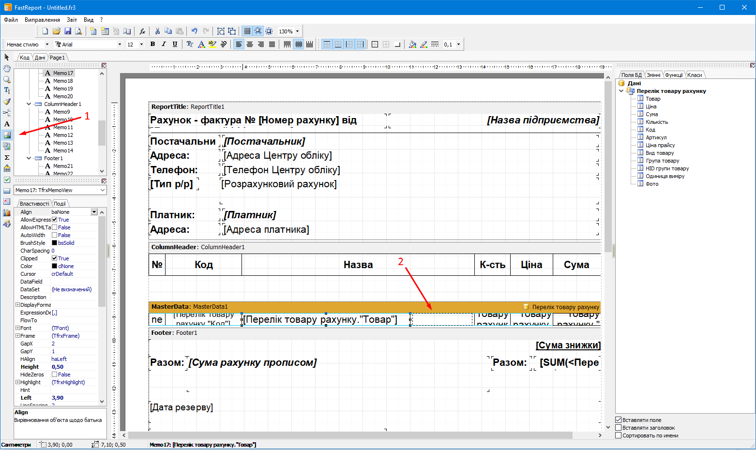The width and height of the screenshot is (756, 450).
Task: Enable the AllowHTMLTags property checkbox
Action: click(55, 227)
